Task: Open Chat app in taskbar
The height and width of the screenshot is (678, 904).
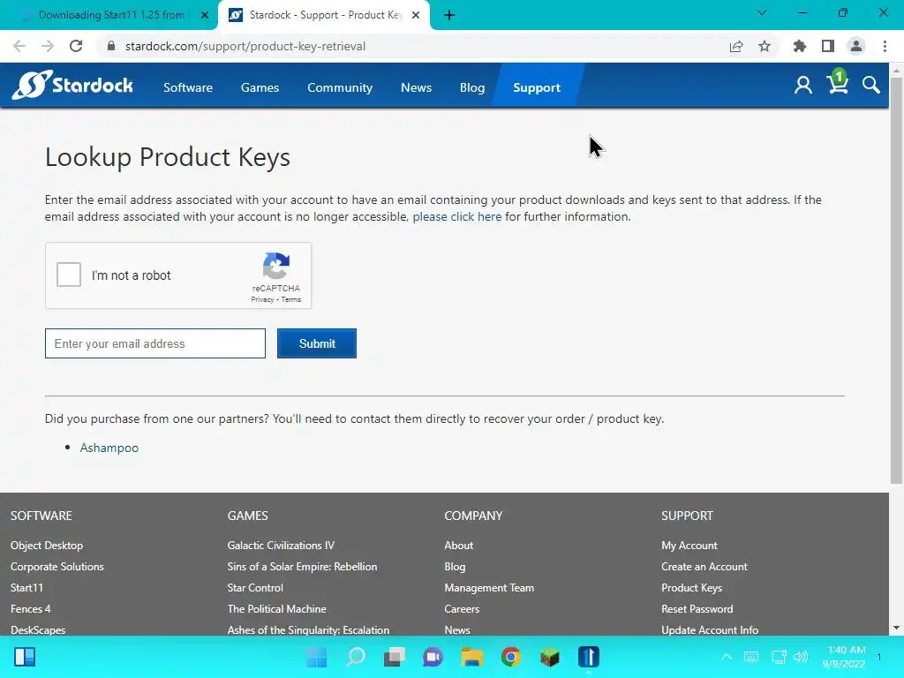Action: [433, 657]
